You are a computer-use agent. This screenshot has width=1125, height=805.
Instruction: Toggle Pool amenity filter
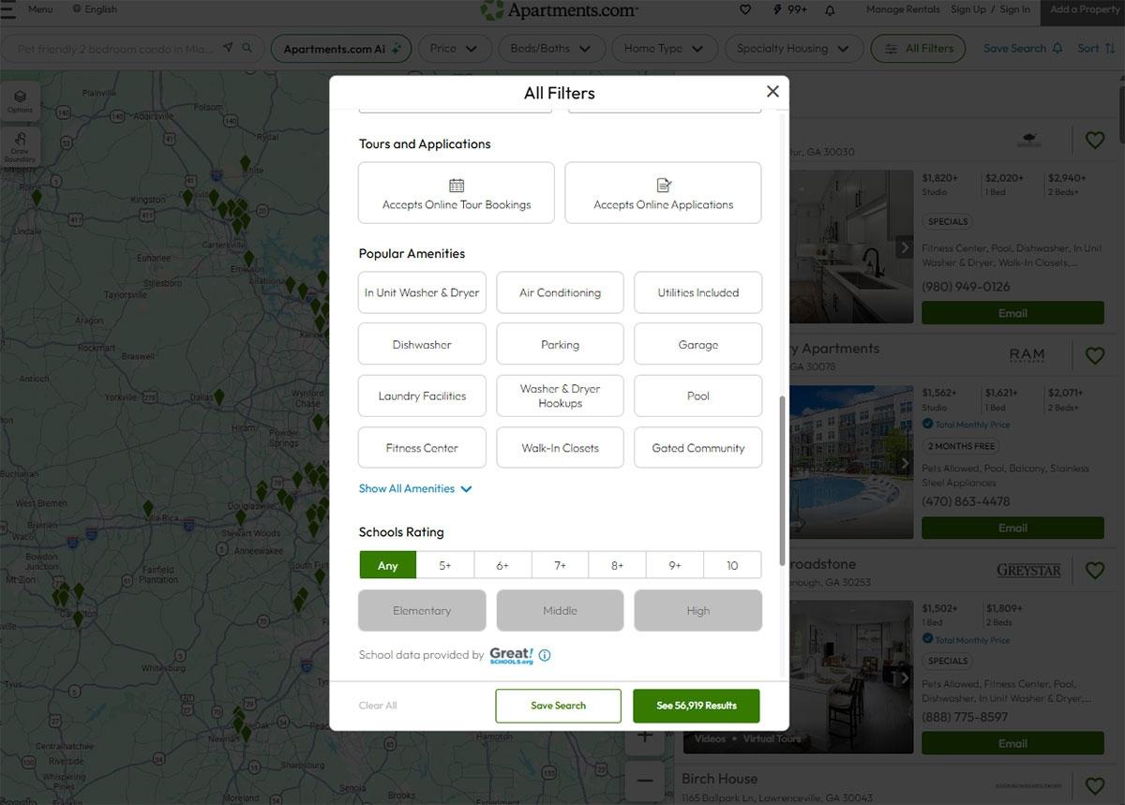point(697,395)
